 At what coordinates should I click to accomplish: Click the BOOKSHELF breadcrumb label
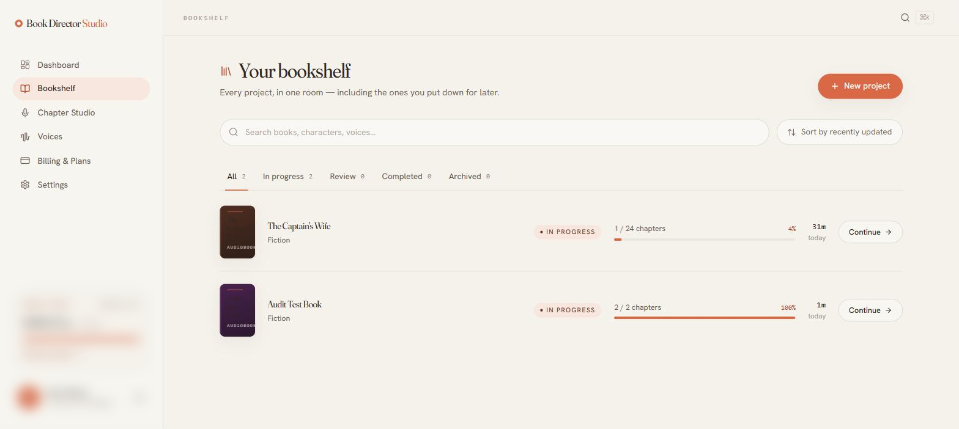pos(206,18)
